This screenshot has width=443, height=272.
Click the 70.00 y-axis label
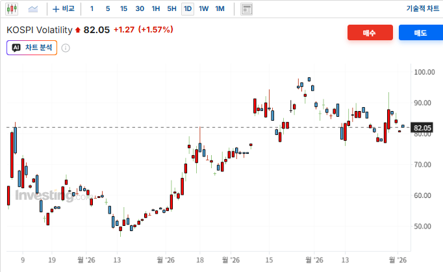423,164
